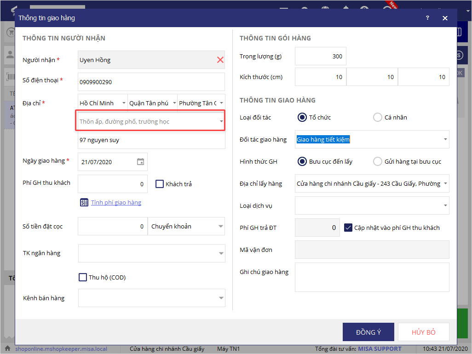Open the Loại dịch vụ dropdown

point(445,206)
